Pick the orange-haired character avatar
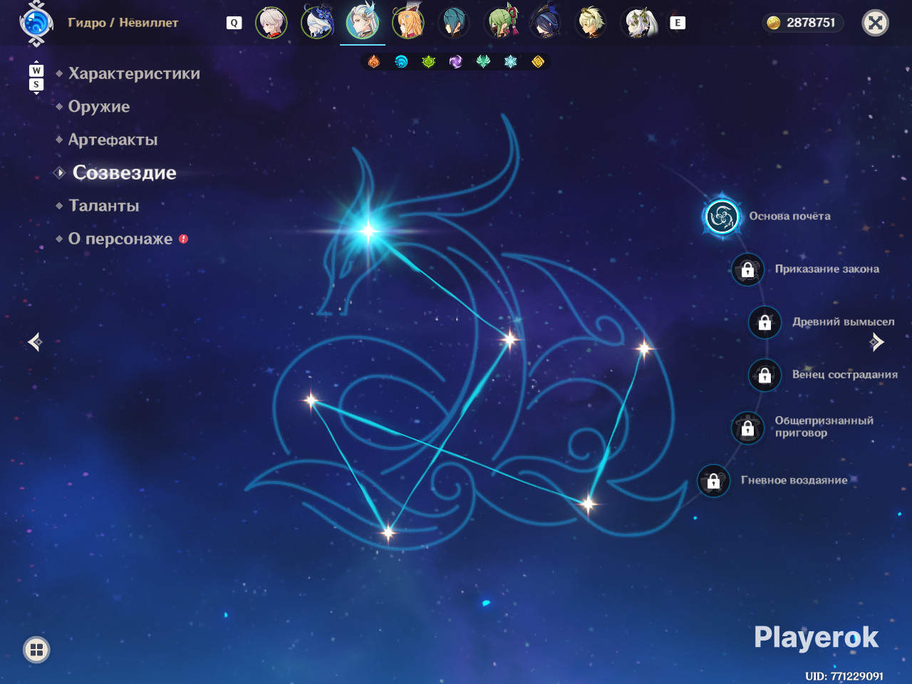The image size is (912, 684). (x=408, y=23)
